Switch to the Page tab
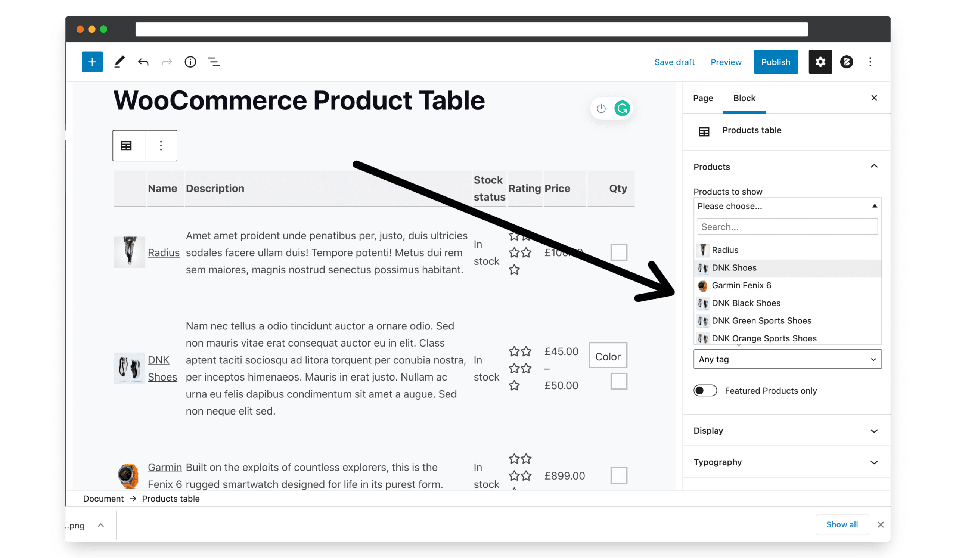Viewport: 956px width, 558px height. tap(703, 98)
